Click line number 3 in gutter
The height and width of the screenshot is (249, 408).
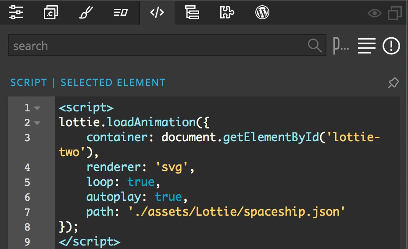coord(27,138)
